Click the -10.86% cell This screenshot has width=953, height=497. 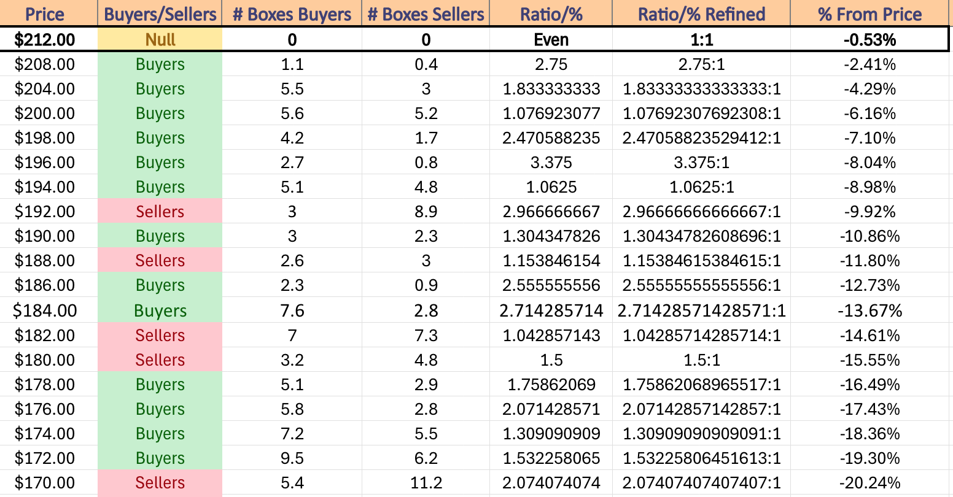pyautogui.click(x=870, y=236)
